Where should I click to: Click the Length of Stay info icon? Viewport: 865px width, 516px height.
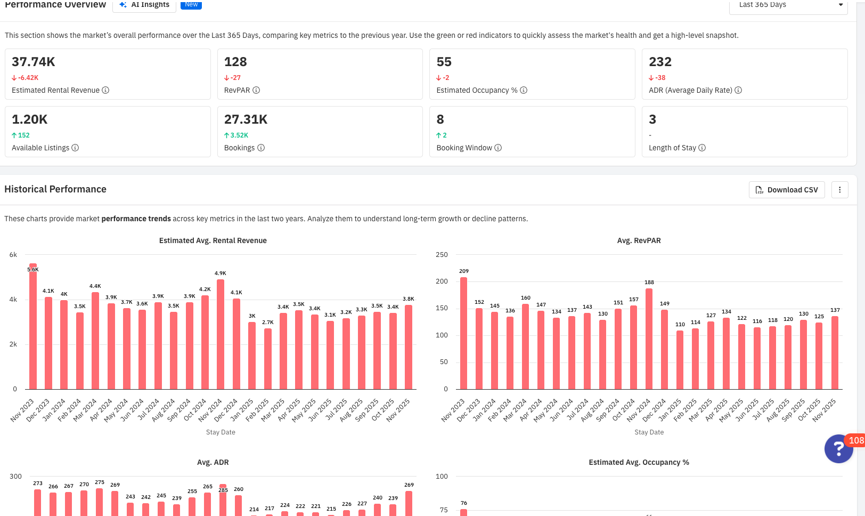click(x=702, y=148)
